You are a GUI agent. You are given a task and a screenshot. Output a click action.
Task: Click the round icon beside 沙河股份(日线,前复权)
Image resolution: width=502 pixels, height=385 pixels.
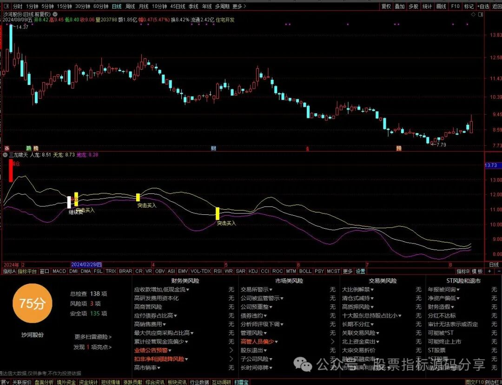55,14
